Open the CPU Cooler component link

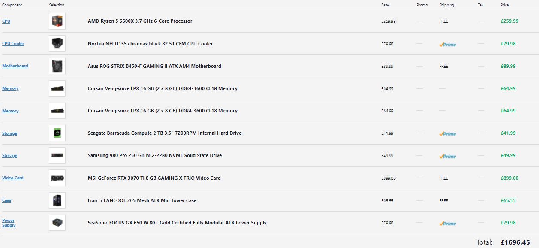[x=13, y=44]
